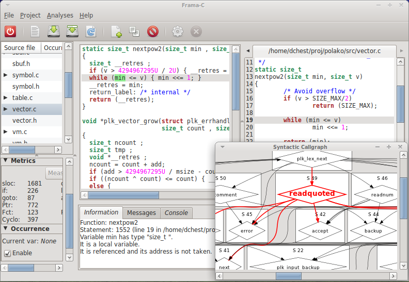Screen dimensions: 409x282
Task: Switch to the Console tab
Action: tap(176, 213)
